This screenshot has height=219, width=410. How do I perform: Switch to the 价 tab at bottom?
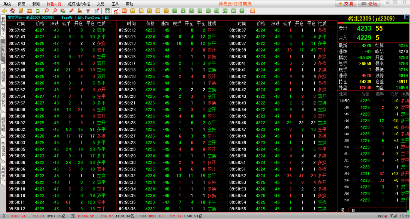point(353,210)
